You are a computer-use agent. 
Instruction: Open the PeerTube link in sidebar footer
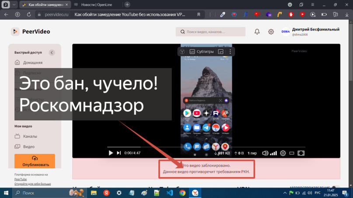click(x=21, y=179)
